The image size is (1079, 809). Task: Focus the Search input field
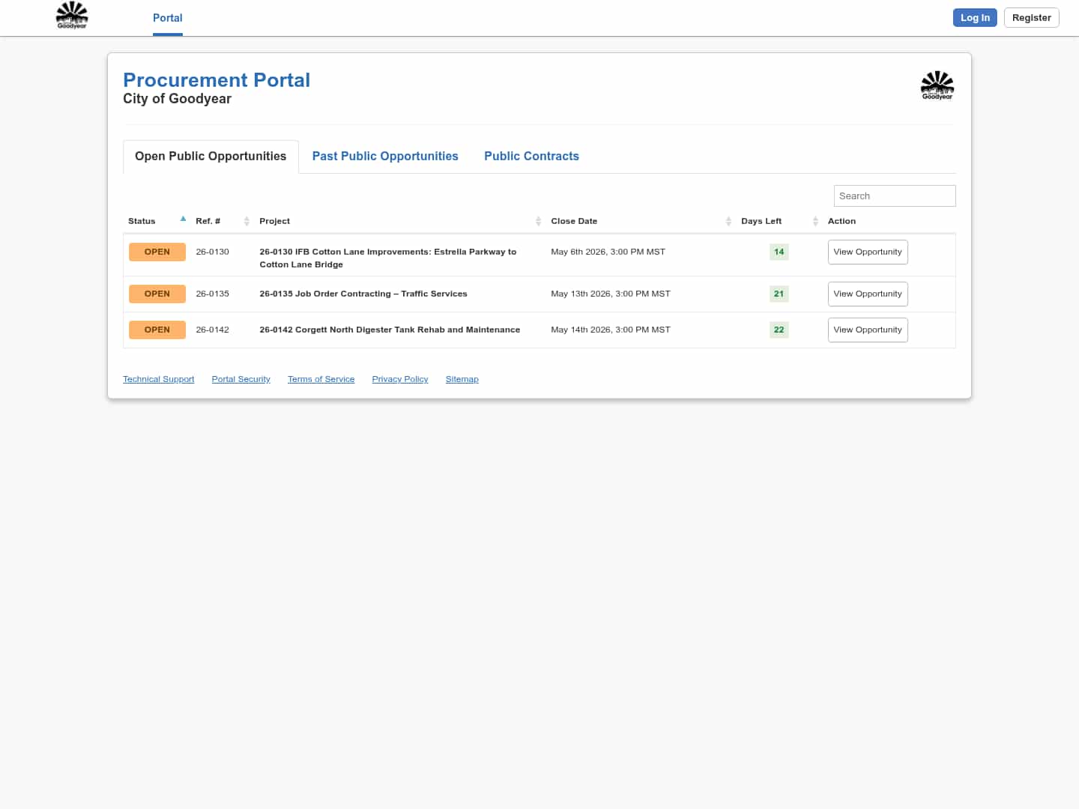pos(894,196)
